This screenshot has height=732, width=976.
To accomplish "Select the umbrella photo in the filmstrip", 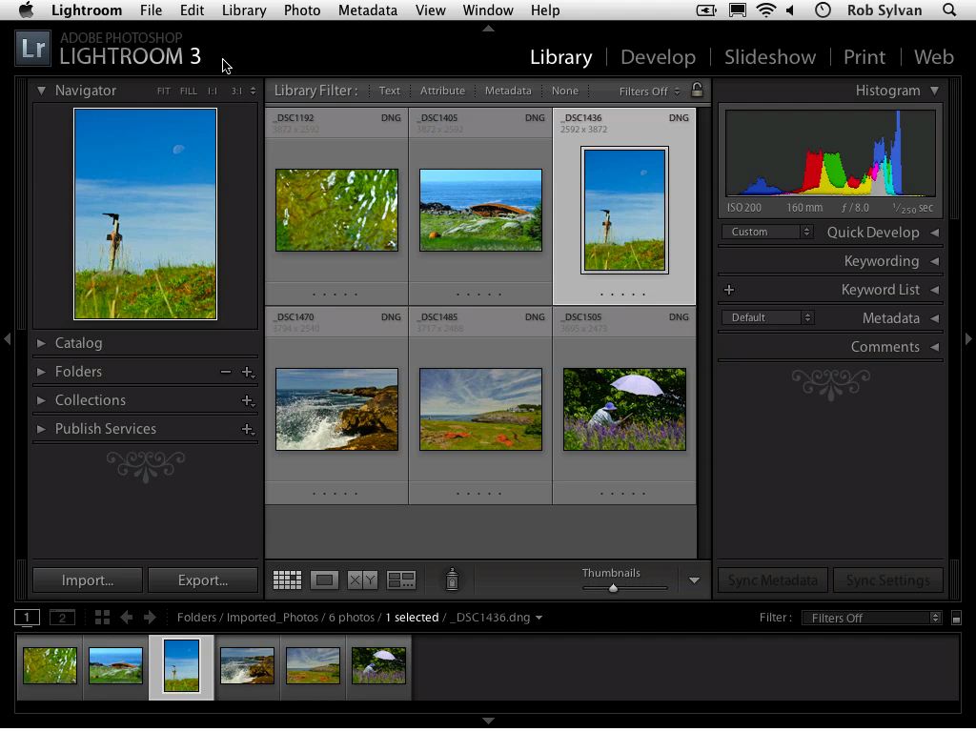I will pos(377,666).
